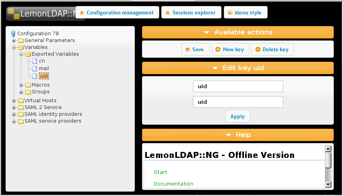Save the configuration

[195, 49]
